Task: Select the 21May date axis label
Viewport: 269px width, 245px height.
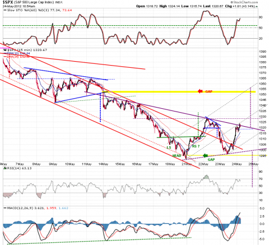Action: pyautogui.click(x=187, y=164)
